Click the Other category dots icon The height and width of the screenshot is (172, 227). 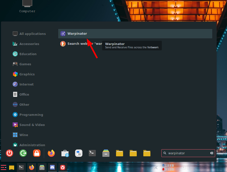(15, 104)
